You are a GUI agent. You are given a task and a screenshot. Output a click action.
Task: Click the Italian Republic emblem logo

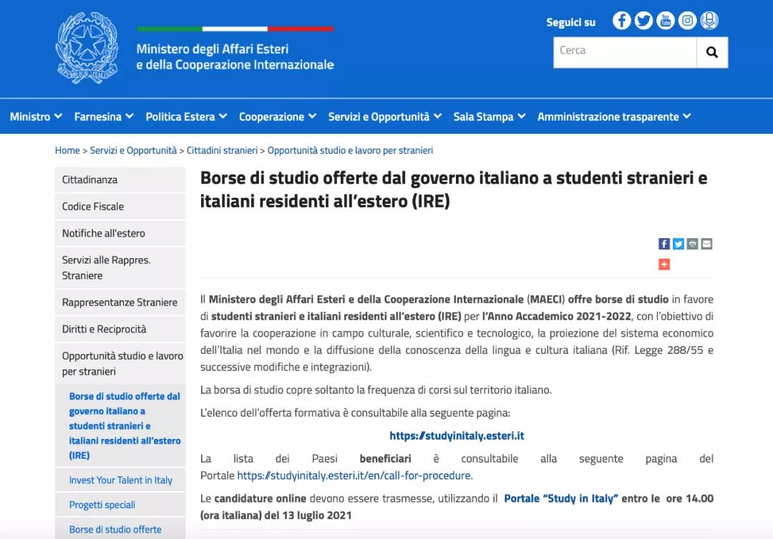tap(87, 49)
